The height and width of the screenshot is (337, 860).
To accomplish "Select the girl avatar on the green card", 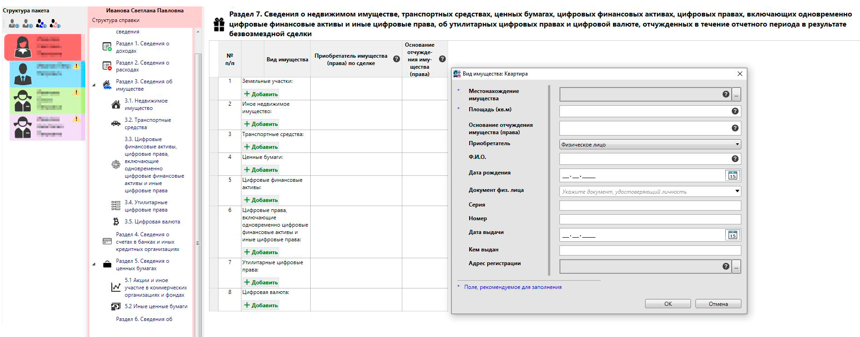I will (x=22, y=101).
